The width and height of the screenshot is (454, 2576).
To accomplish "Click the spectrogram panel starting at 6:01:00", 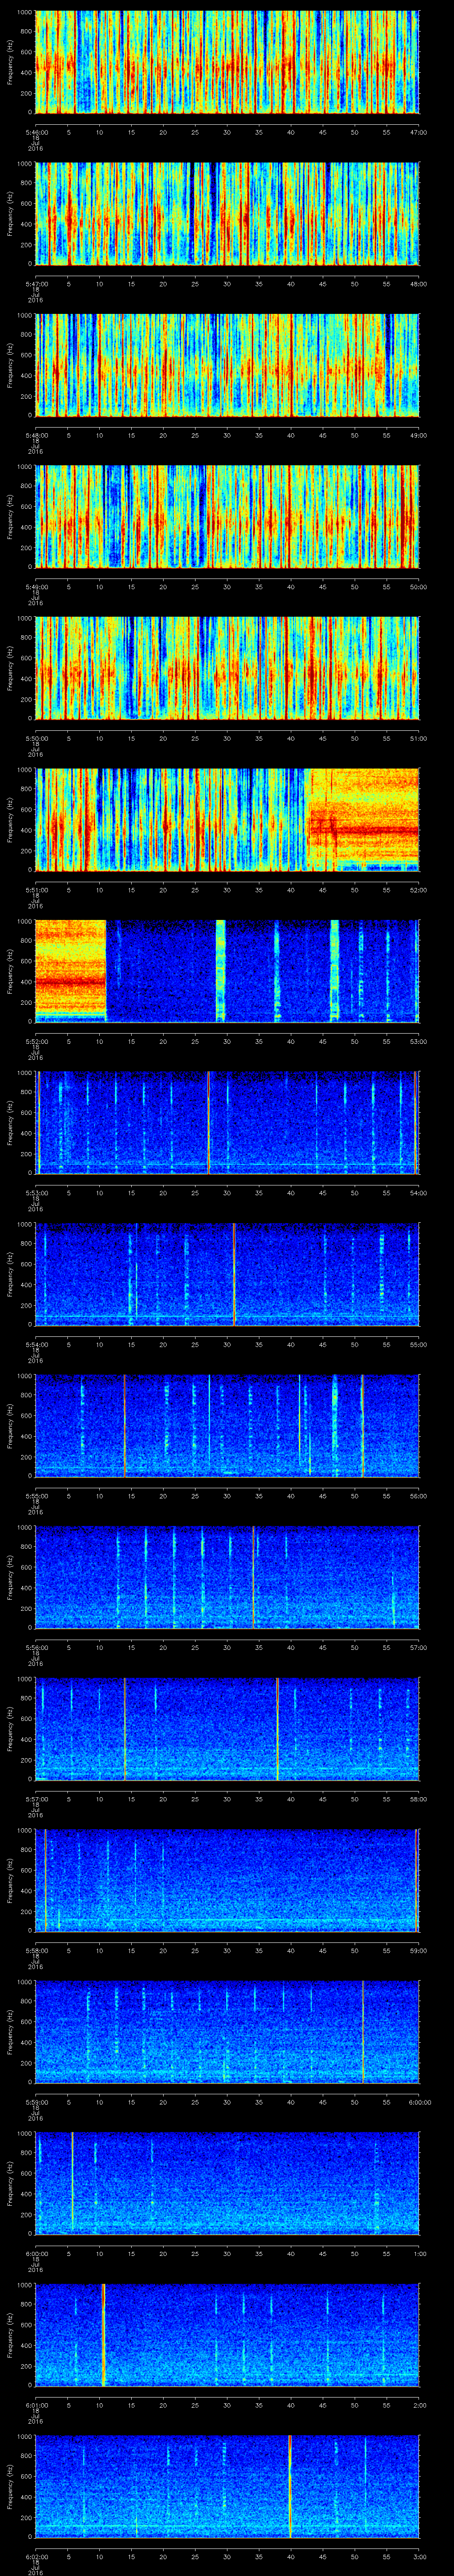I will point(227,2335).
